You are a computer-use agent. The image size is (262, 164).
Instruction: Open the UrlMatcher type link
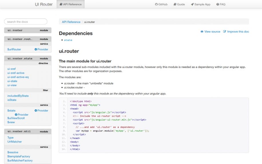click(x=15, y=142)
